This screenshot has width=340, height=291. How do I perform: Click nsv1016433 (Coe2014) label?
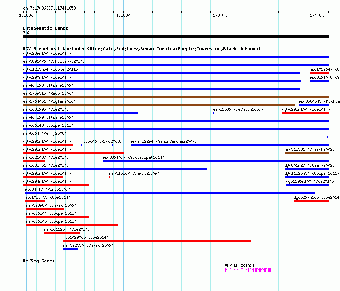coord(47,197)
